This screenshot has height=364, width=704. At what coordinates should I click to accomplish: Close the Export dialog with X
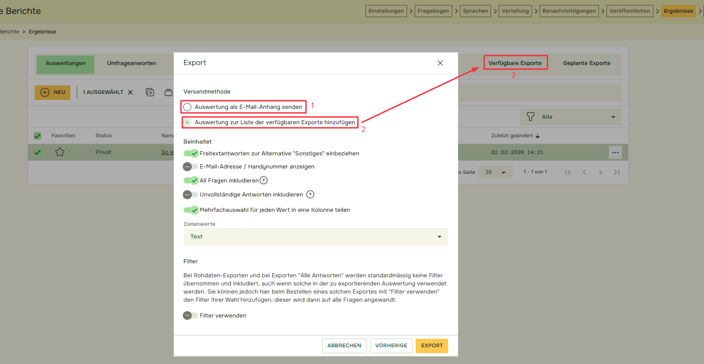(440, 63)
